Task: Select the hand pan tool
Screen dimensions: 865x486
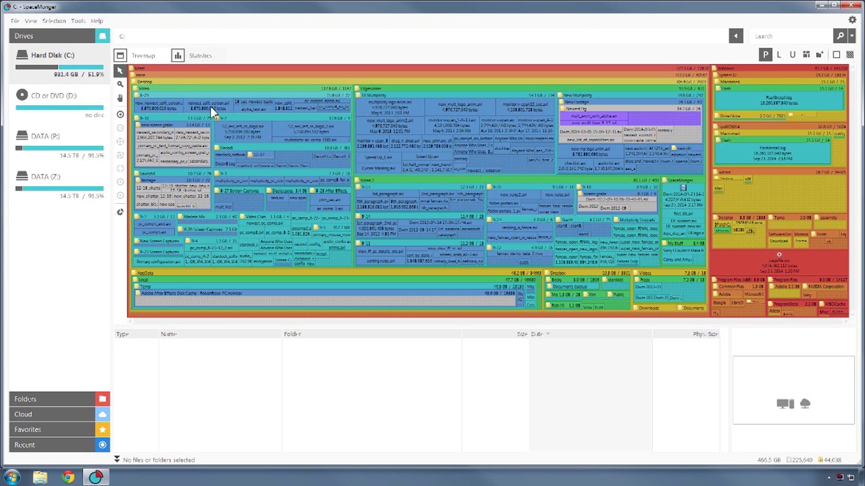Action: pyautogui.click(x=120, y=98)
